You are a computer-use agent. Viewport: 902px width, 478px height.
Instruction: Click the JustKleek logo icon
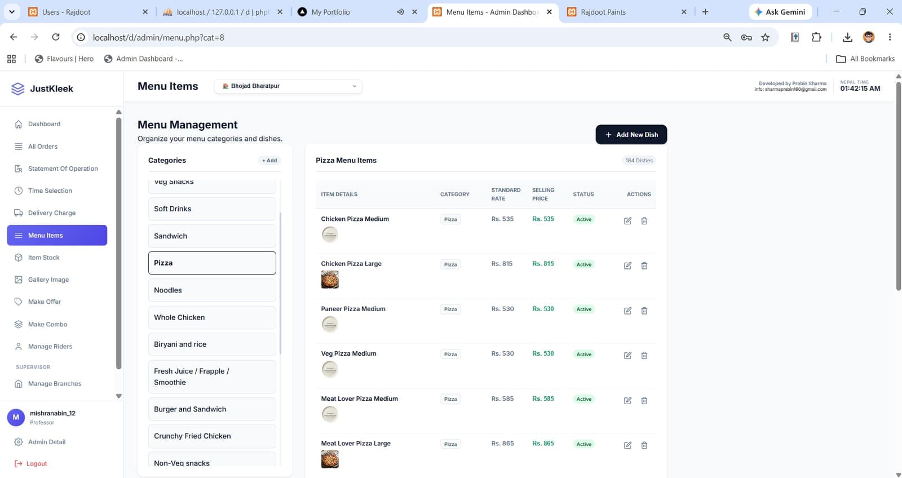click(18, 88)
